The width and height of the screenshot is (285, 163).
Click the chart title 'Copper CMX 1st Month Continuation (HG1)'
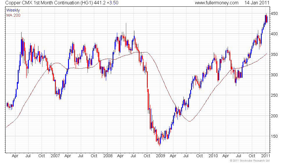click(49, 3)
